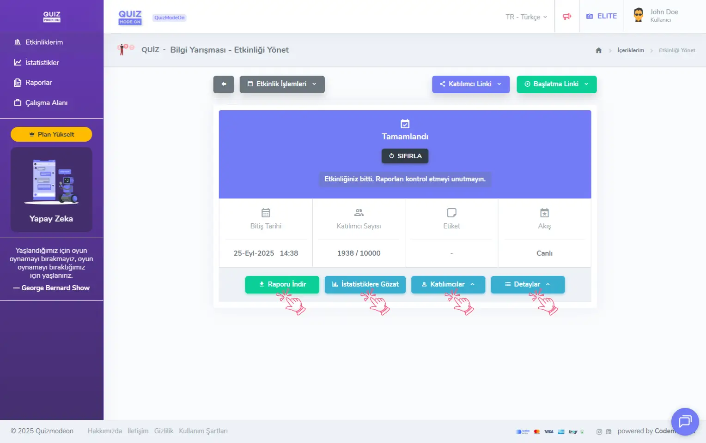
Task: Click the back arrow button
Action: pos(224,84)
